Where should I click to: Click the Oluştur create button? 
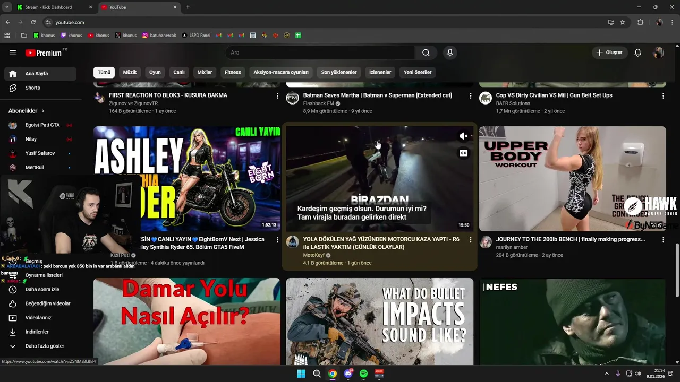[610, 53]
